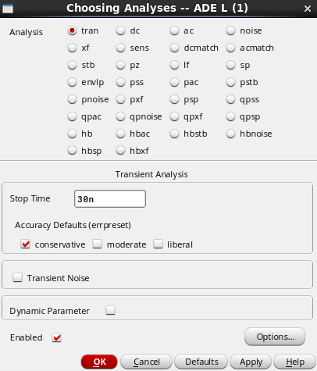Screen dimensions: 317x371
Task: Toggle the Dynamic Parameter checkbox
Action: [x=111, y=310]
